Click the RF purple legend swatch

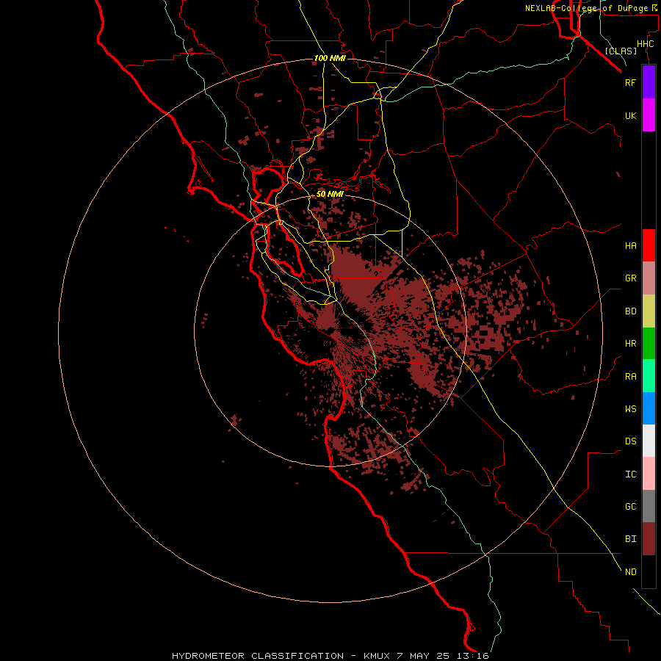pos(649,82)
